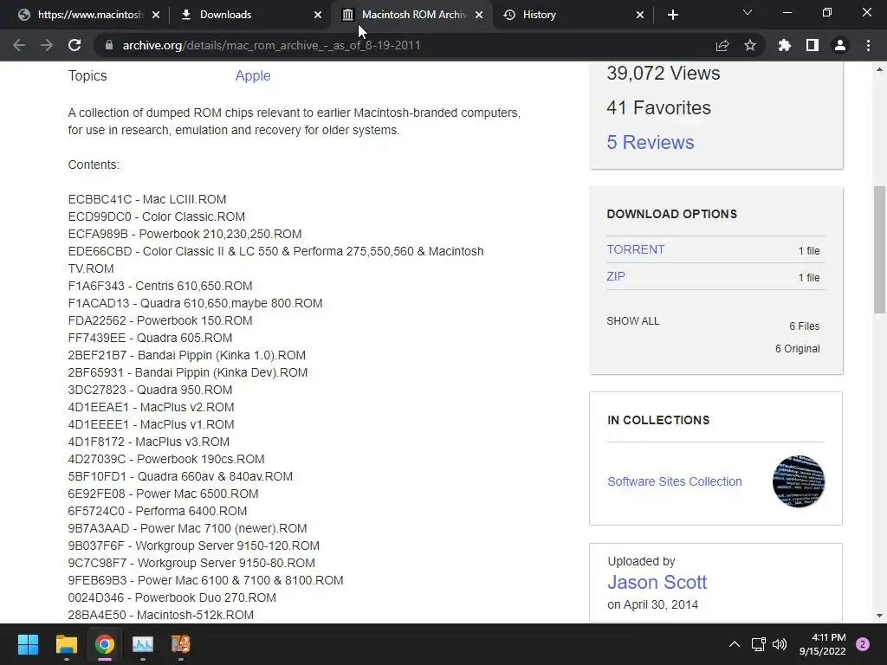Click '0024D346 - Powerbook Duo 270.ROM' line

click(172, 597)
